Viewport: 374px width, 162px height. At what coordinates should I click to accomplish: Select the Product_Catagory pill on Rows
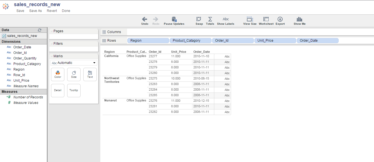pos(191,41)
